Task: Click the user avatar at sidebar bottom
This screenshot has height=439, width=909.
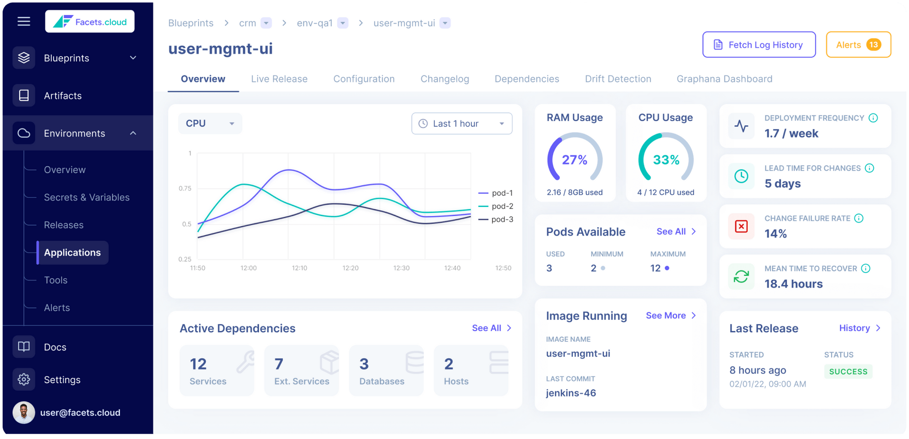Action: (24, 412)
